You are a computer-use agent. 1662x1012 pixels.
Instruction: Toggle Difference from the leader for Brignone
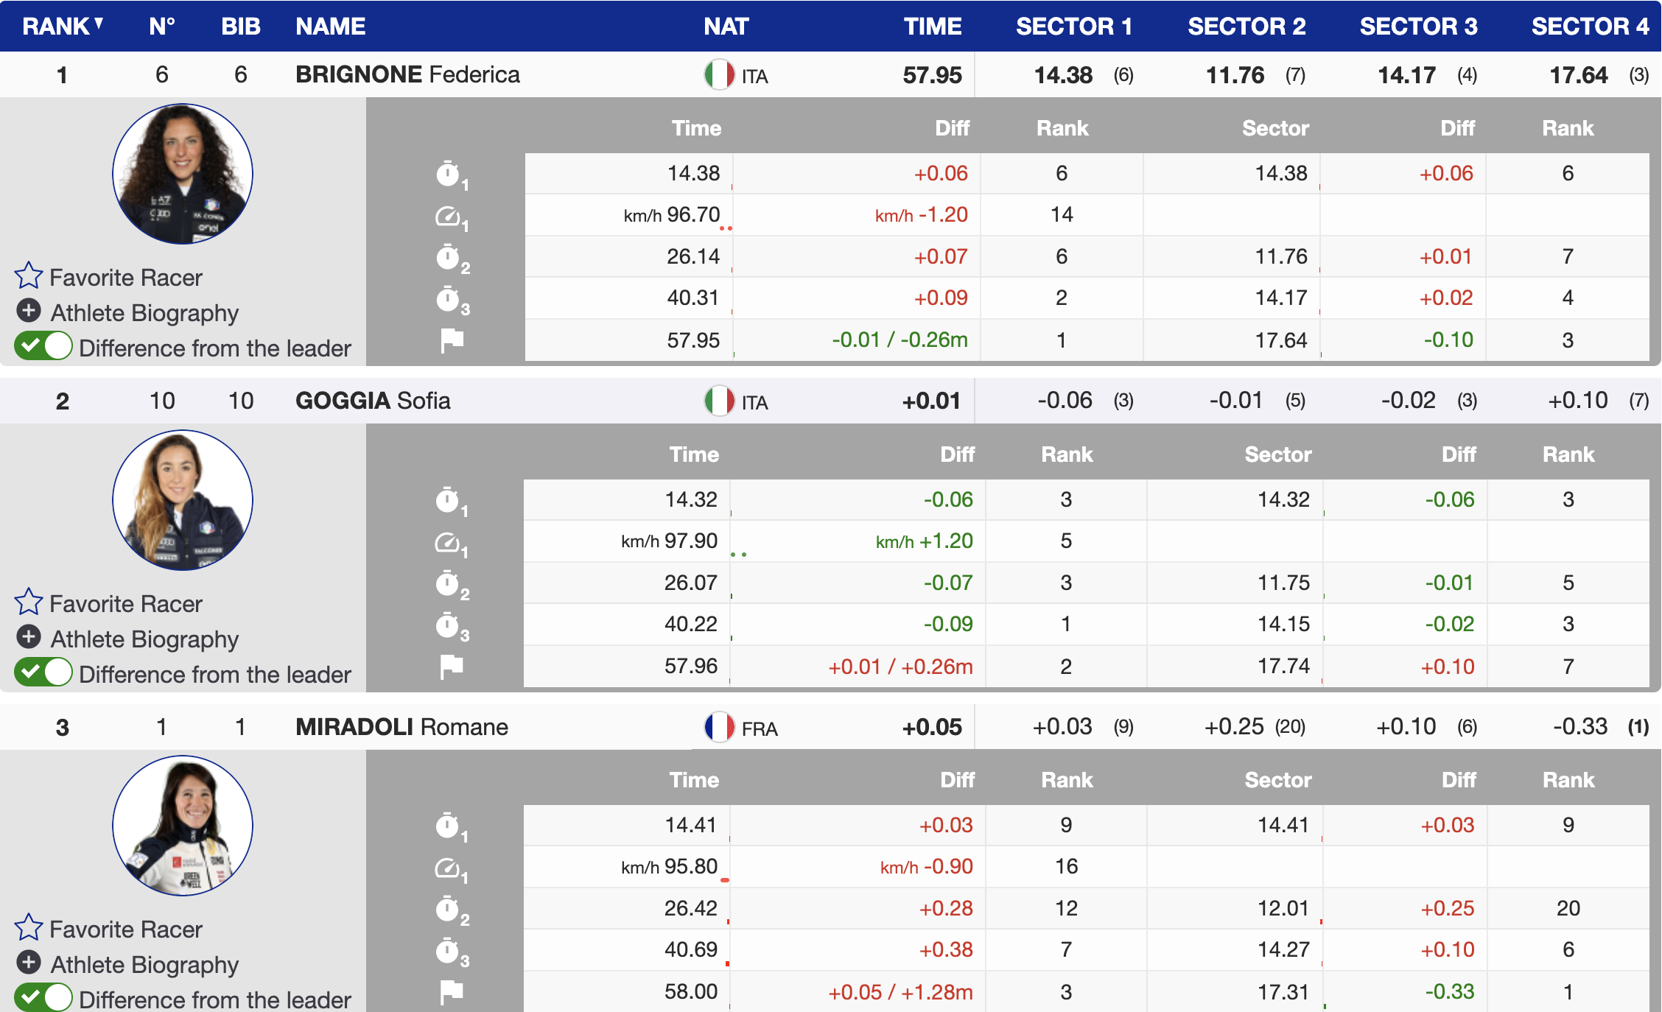pyautogui.click(x=43, y=346)
